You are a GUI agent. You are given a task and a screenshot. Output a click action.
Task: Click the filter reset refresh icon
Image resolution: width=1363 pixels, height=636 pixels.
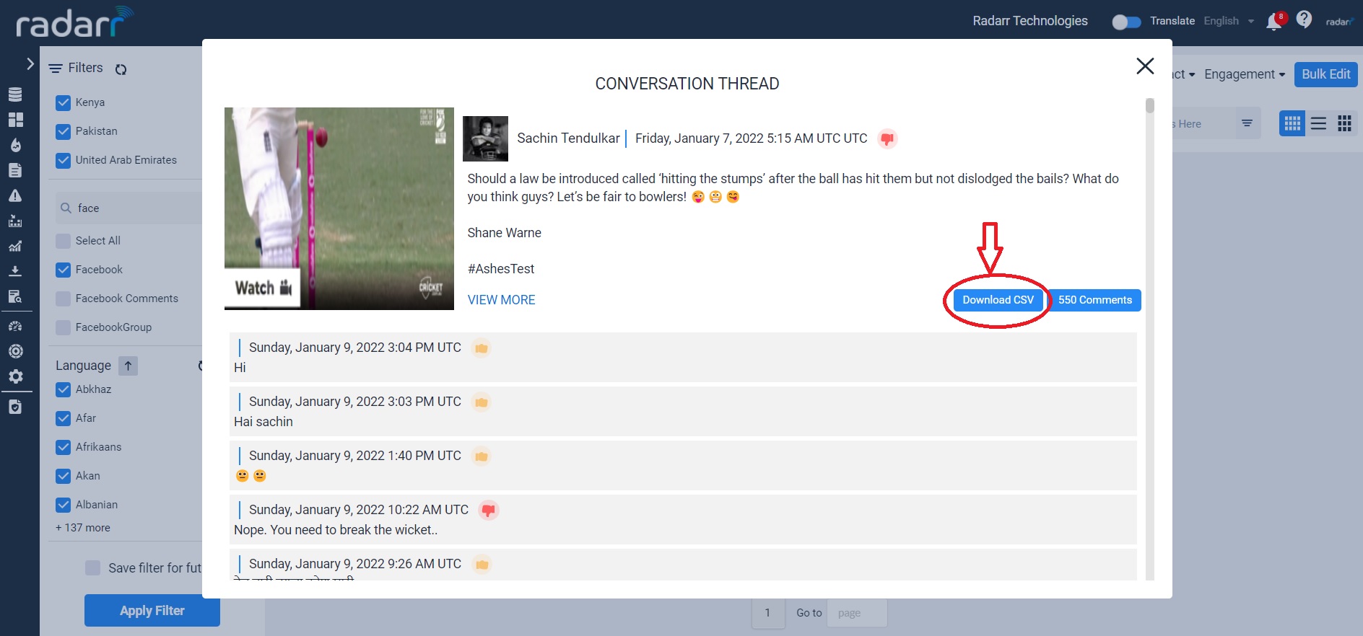121,69
